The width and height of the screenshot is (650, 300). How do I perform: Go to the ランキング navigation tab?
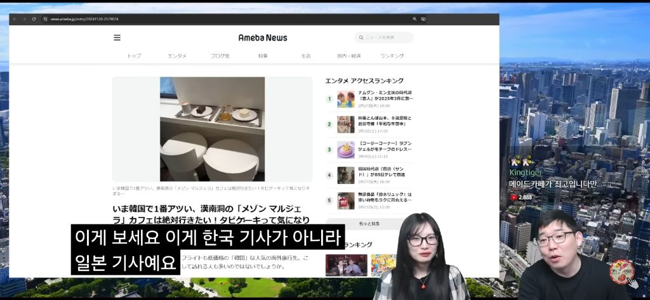point(392,56)
